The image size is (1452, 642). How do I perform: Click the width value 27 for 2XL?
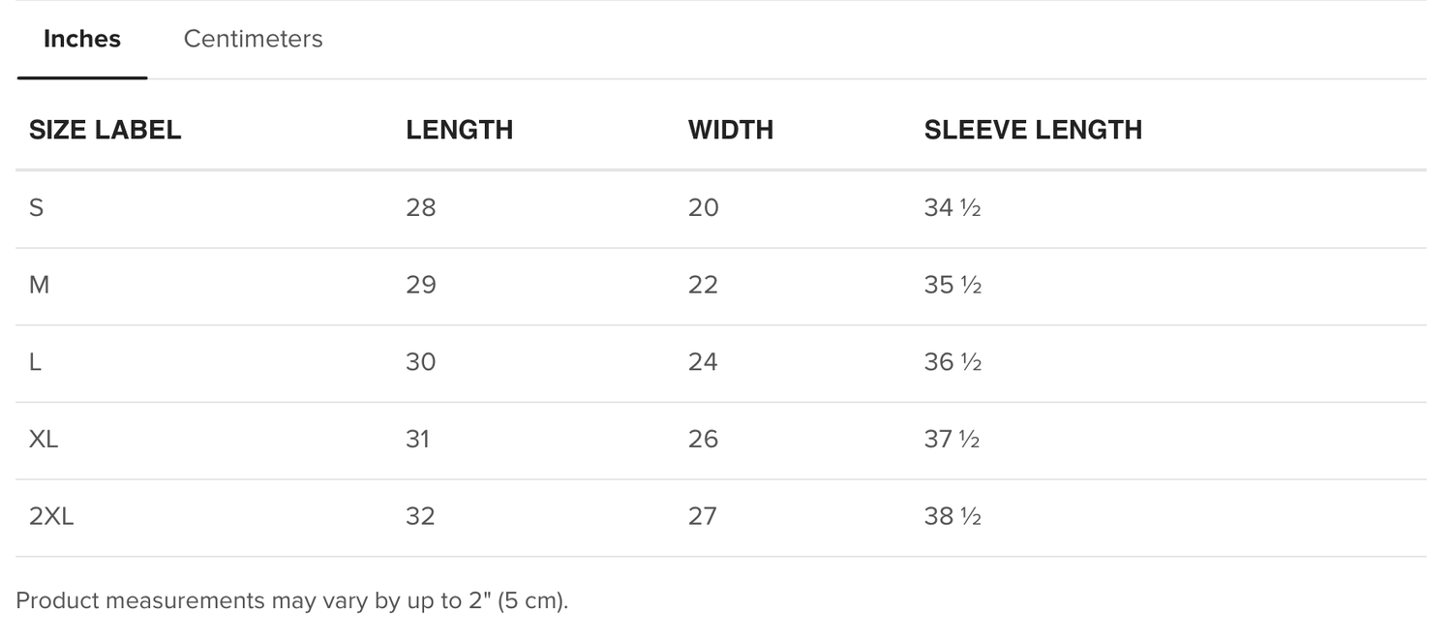point(703,517)
